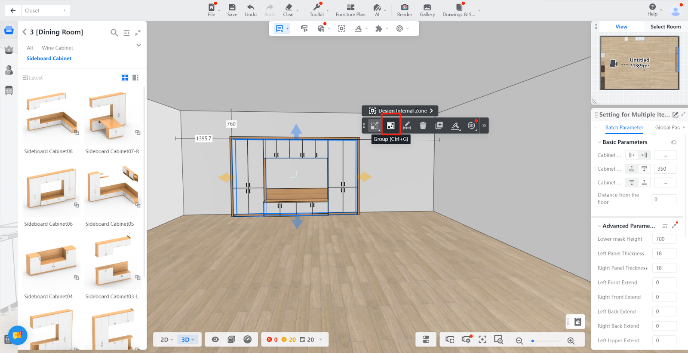Click the delete trash icon in floating toolbar
The height and width of the screenshot is (353, 688).
coord(423,126)
